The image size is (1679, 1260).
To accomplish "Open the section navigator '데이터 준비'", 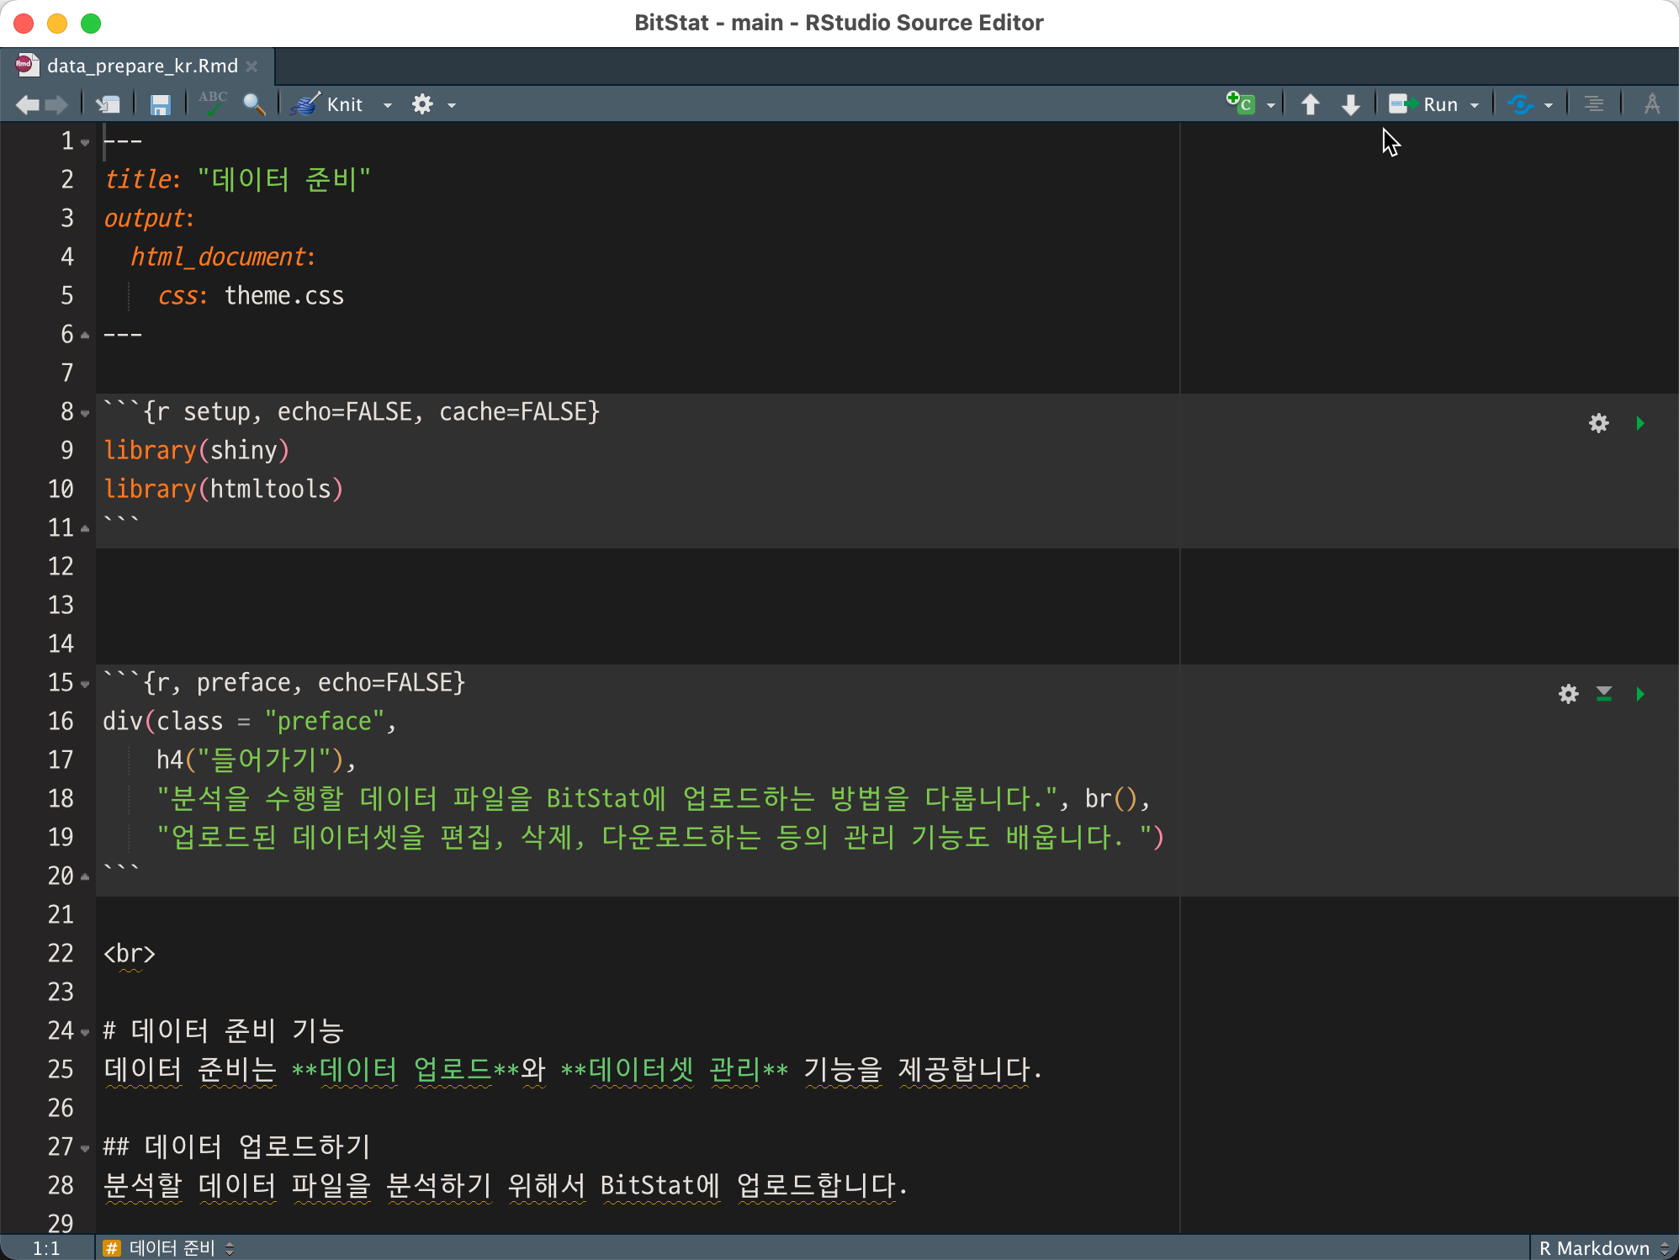I will pos(171,1248).
